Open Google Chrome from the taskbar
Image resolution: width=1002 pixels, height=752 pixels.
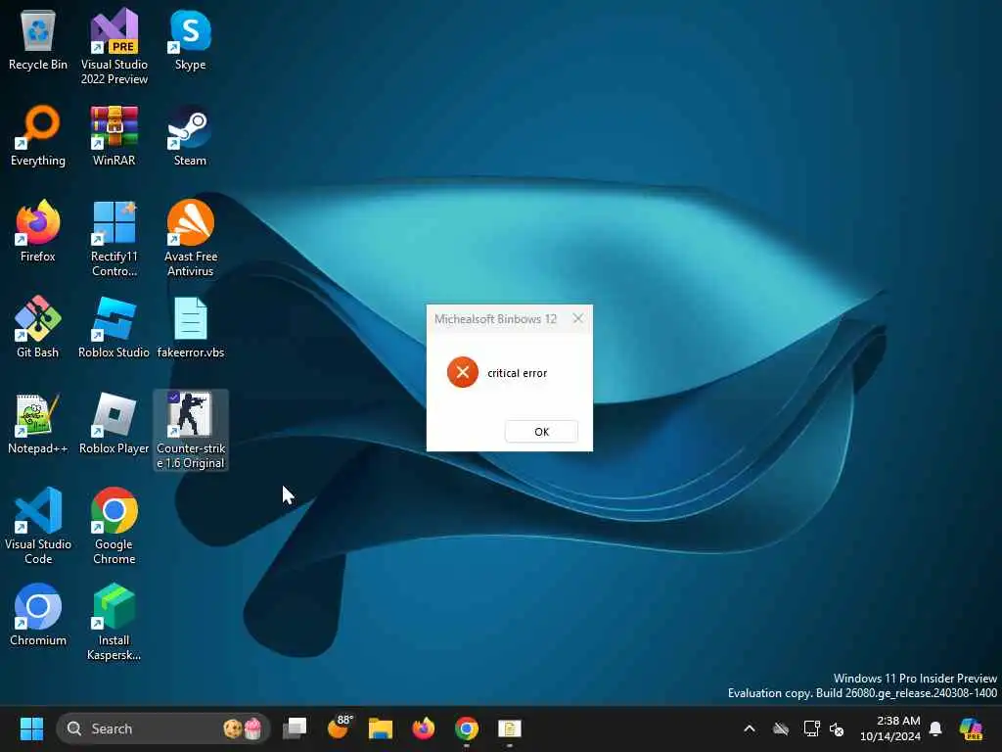point(467,728)
